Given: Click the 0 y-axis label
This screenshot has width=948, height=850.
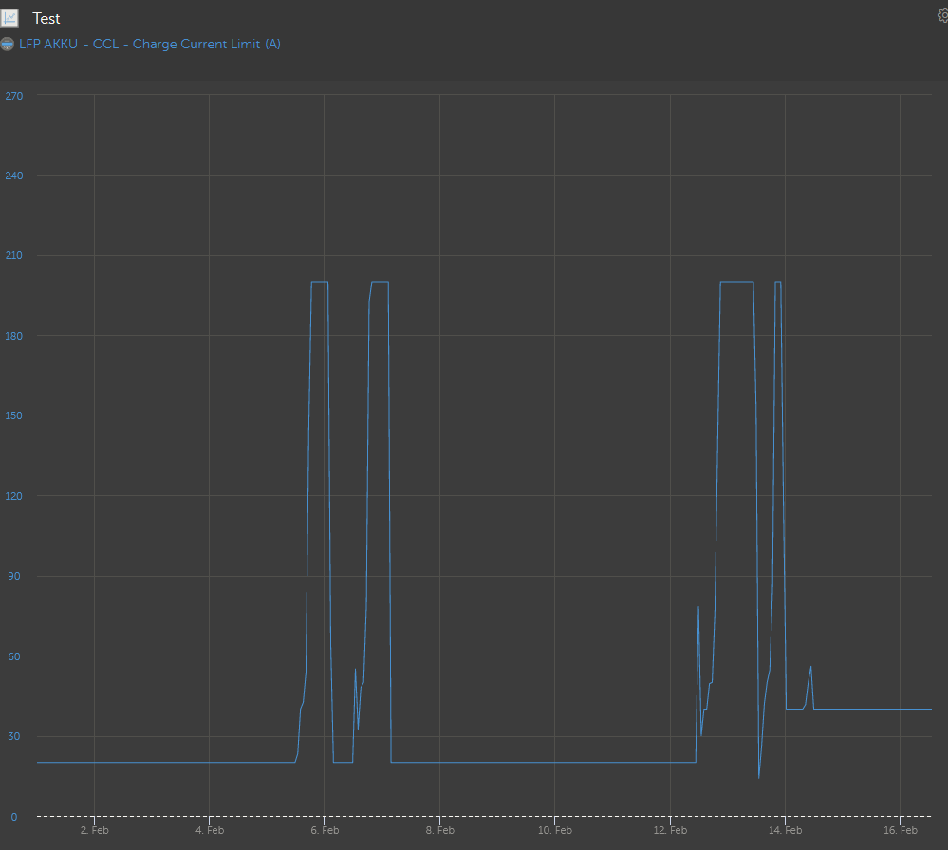Looking at the screenshot, I should click(x=14, y=817).
